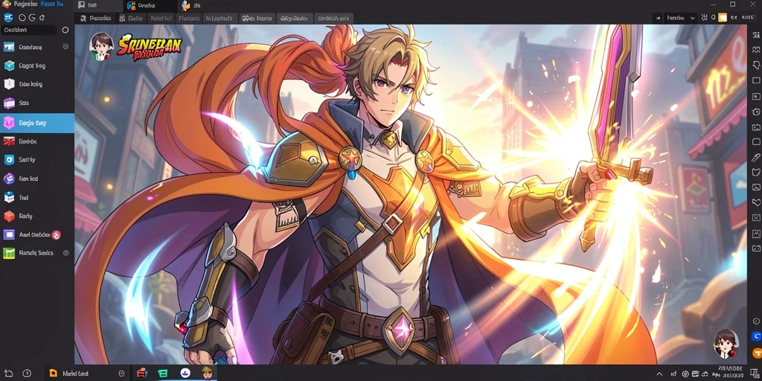Click the G-shaped refresh icon under the title
Screen dimensions: 762x381
[x=31, y=18]
